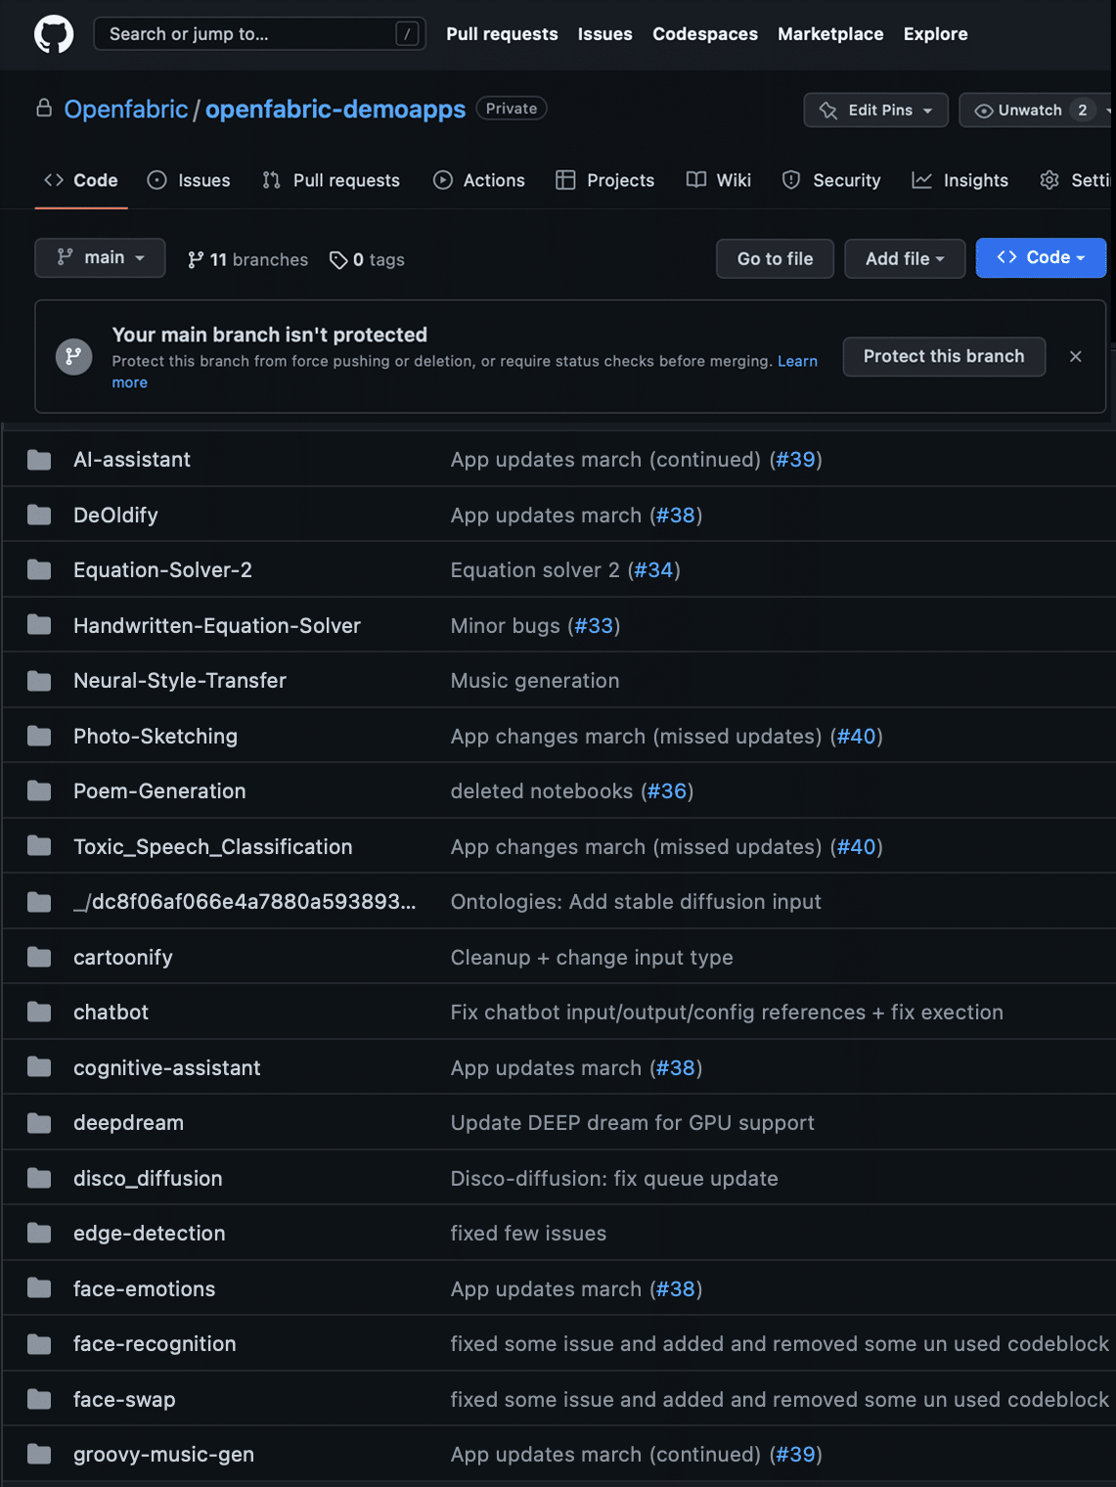Viewport: 1116px width, 1487px height.
Task: Open the Wiki tab
Action: 719,181
